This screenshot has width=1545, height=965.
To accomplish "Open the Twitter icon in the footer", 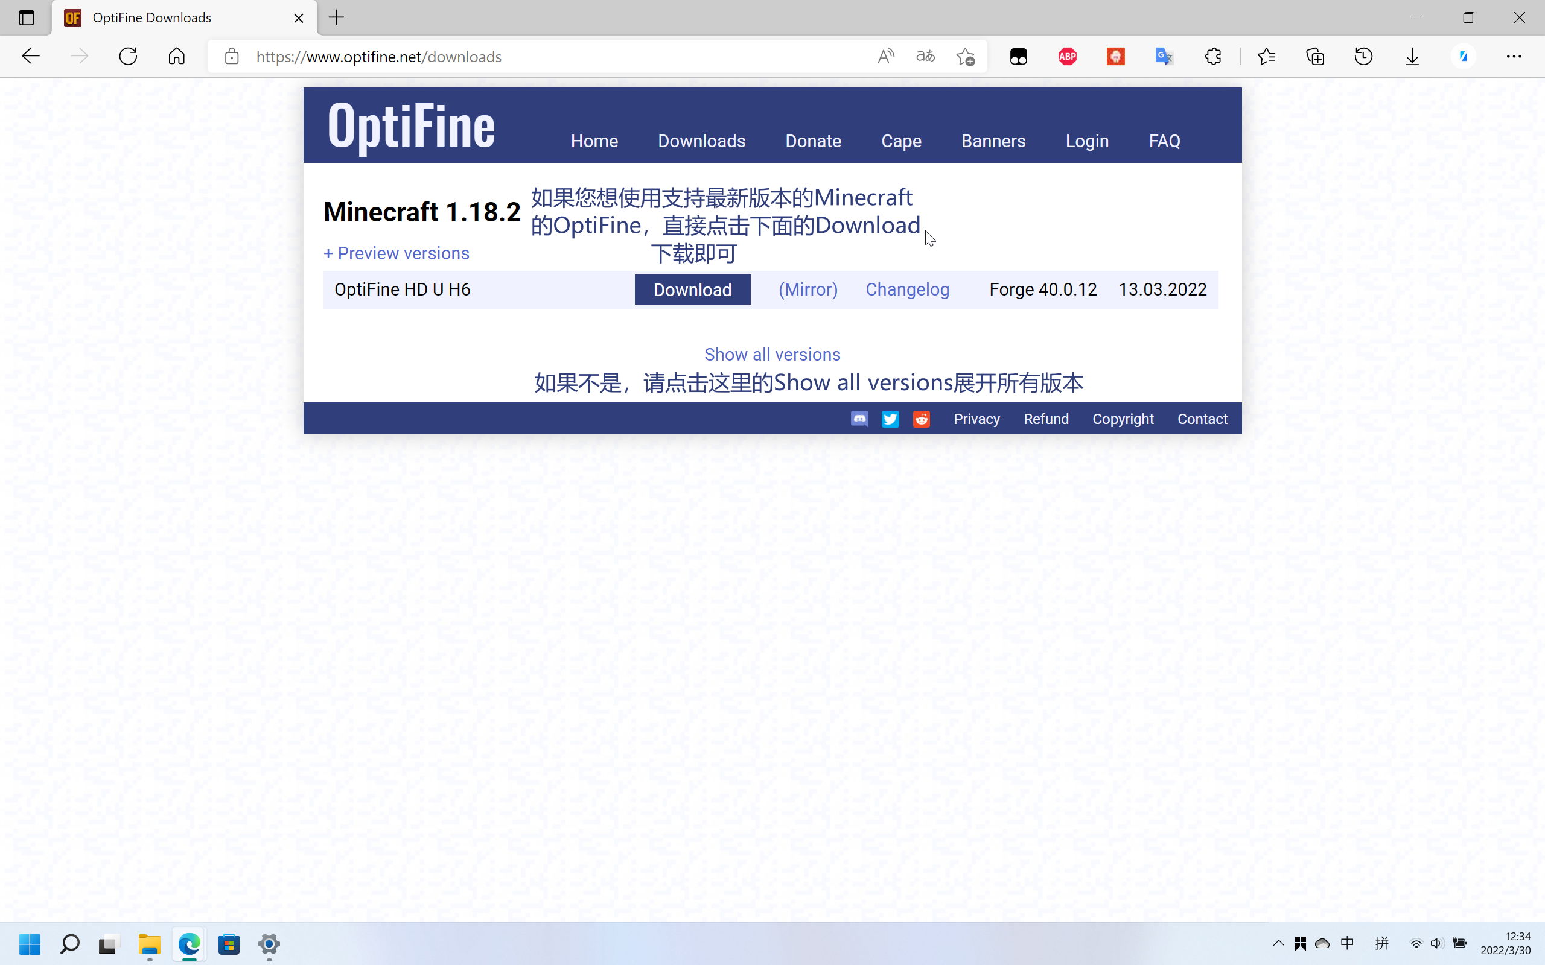I will pyautogui.click(x=890, y=419).
